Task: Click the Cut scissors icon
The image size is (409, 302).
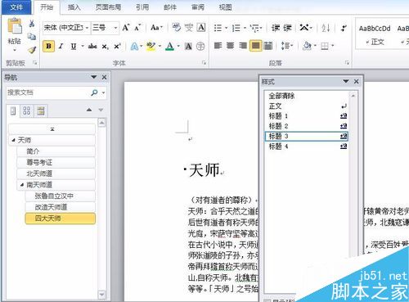Action: pyautogui.click(x=32, y=24)
